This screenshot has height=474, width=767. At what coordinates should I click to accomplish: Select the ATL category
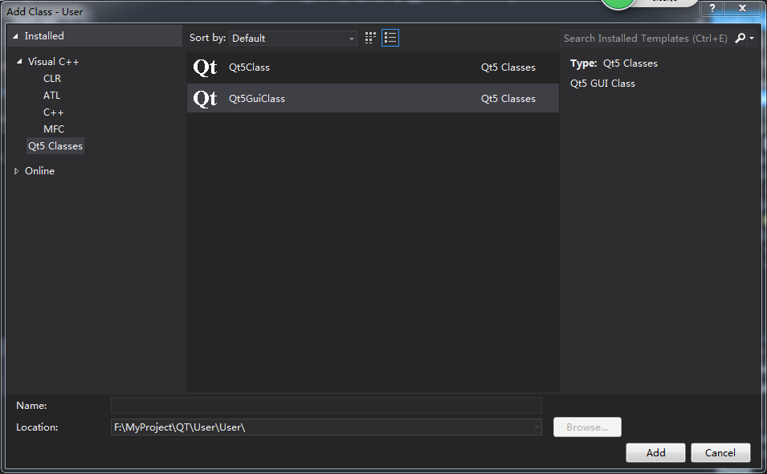coord(52,96)
